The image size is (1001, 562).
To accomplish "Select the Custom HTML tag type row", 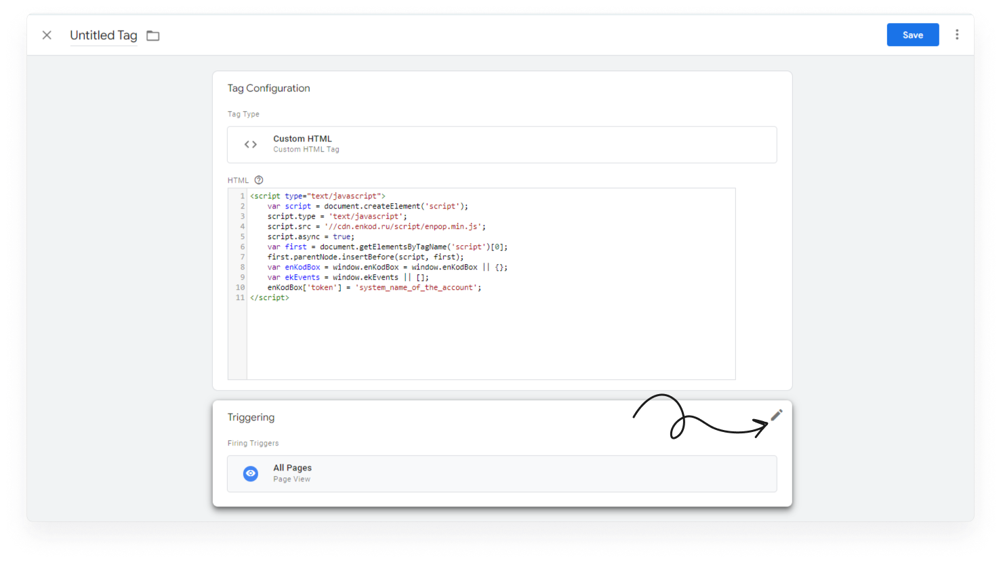I will pos(502,144).
